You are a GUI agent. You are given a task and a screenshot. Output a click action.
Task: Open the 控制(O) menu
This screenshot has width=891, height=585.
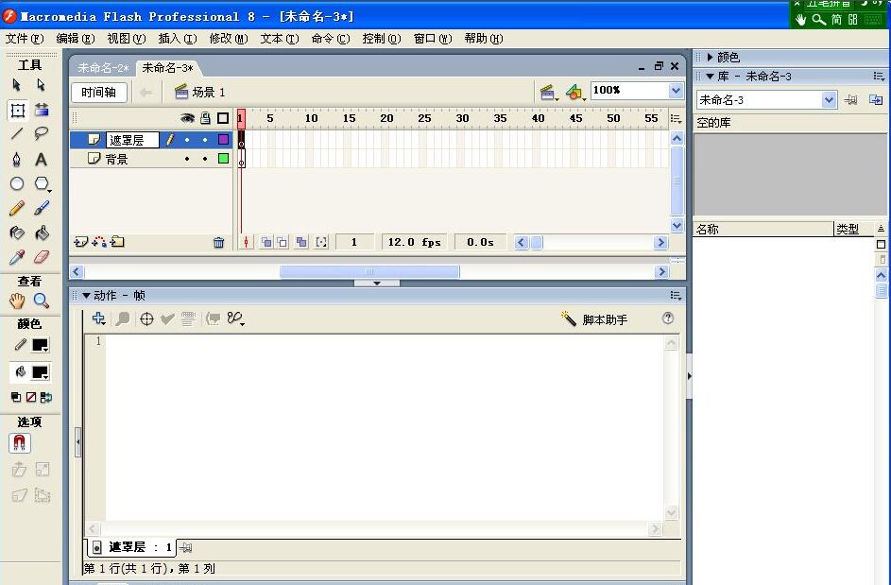[x=382, y=39]
